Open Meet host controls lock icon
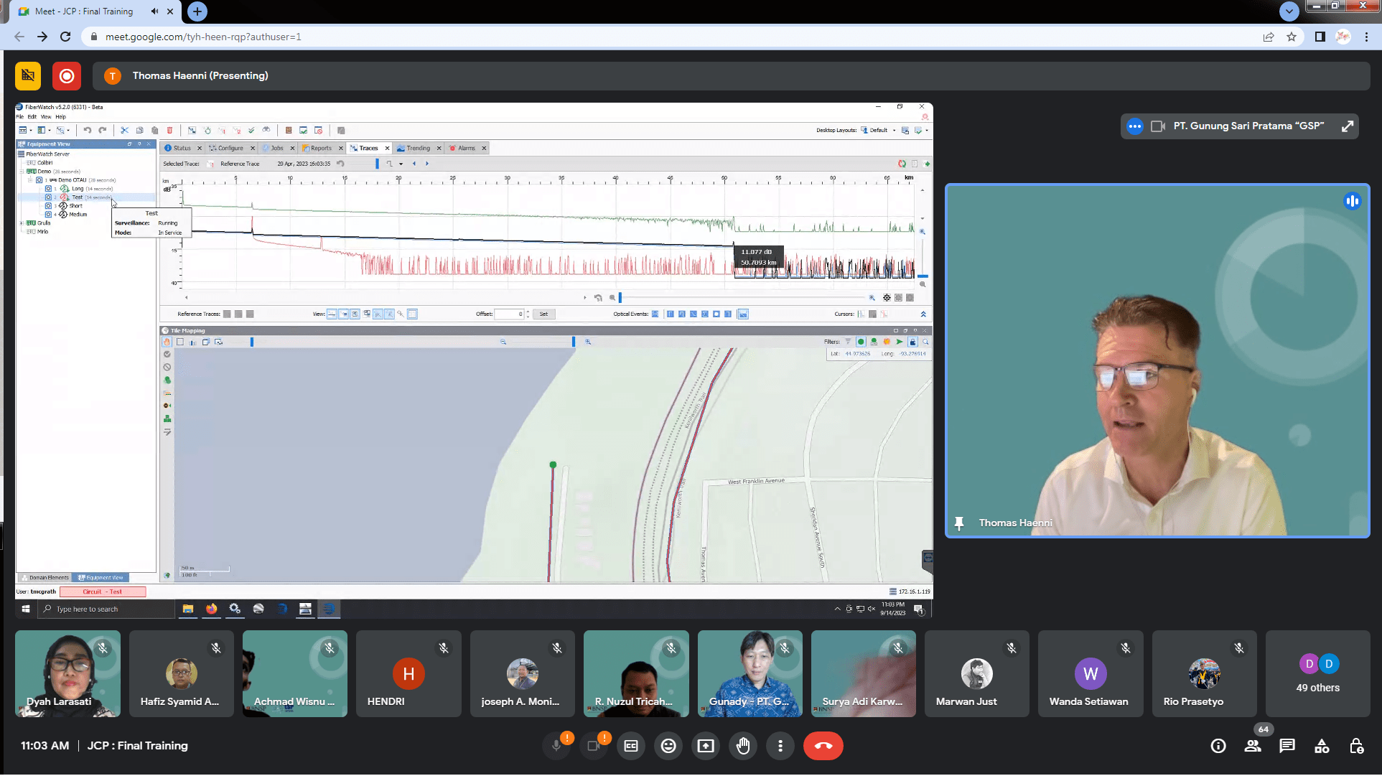The image size is (1382, 776). point(1356,746)
